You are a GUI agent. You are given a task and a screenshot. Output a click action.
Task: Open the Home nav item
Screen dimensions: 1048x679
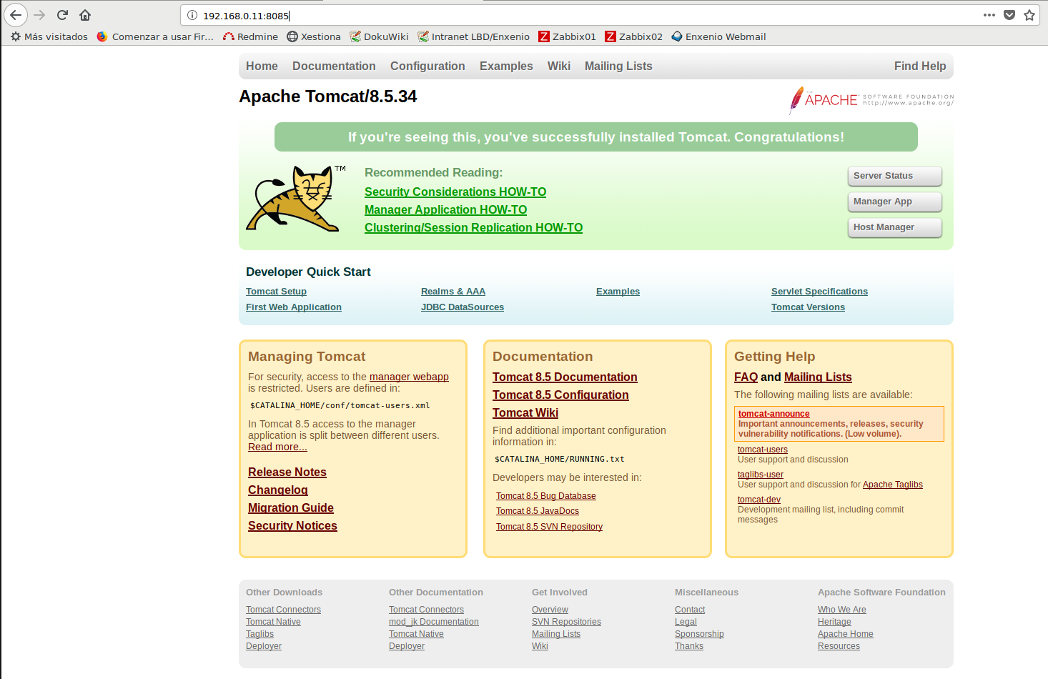coord(262,66)
